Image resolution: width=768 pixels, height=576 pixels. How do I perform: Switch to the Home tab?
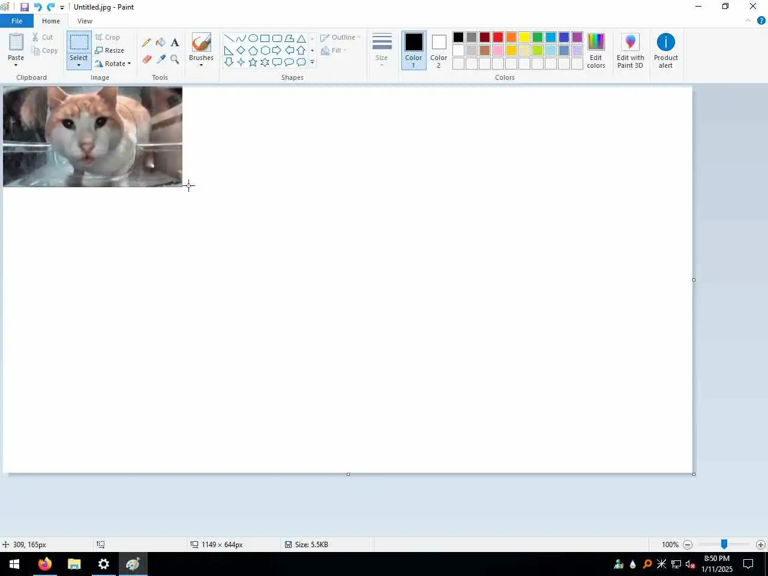[x=51, y=21]
